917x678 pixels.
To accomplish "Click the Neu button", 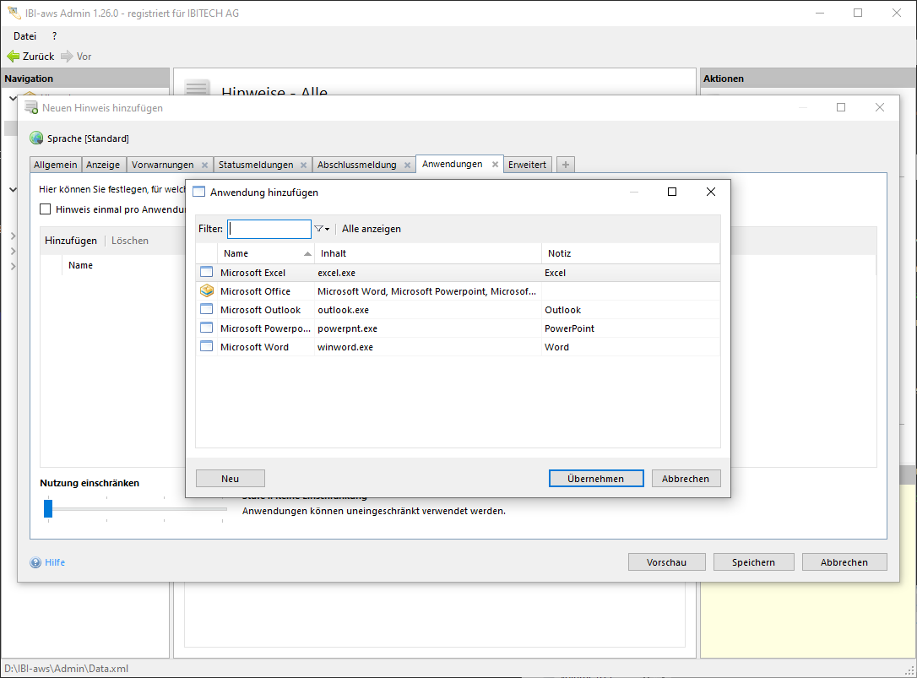I will pyautogui.click(x=231, y=479).
